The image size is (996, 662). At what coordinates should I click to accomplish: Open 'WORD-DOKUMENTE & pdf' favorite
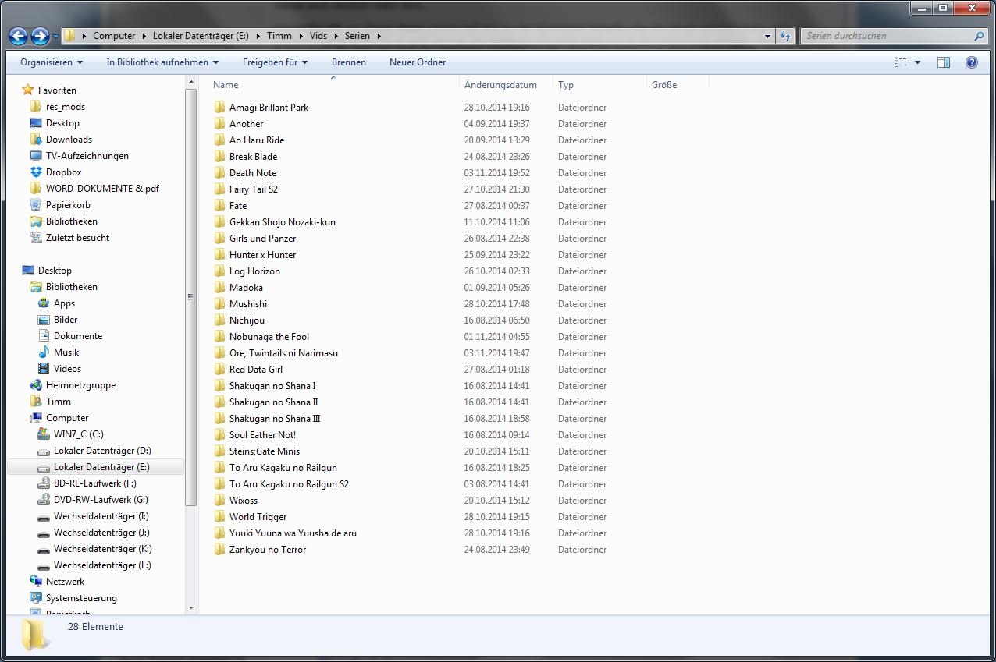click(x=102, y=189)
